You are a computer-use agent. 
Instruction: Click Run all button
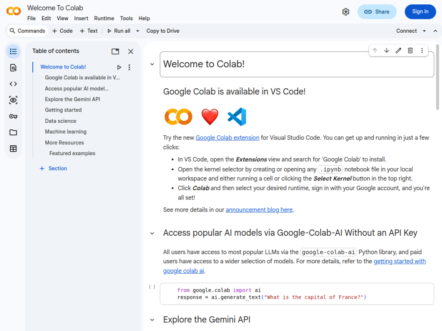[x=119, y=31]
